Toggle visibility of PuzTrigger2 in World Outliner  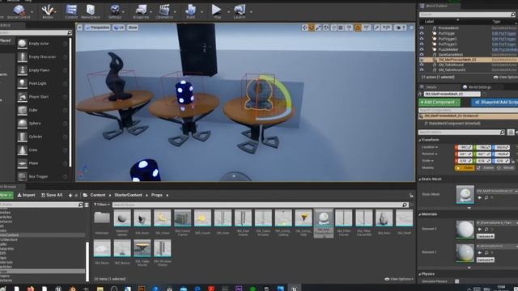coord(422,39)
